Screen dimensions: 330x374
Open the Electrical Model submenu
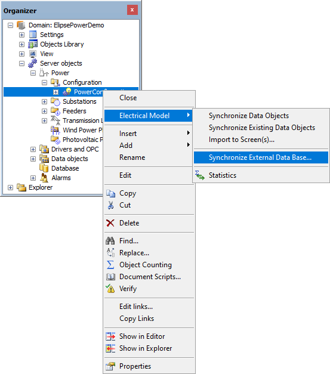148,116
